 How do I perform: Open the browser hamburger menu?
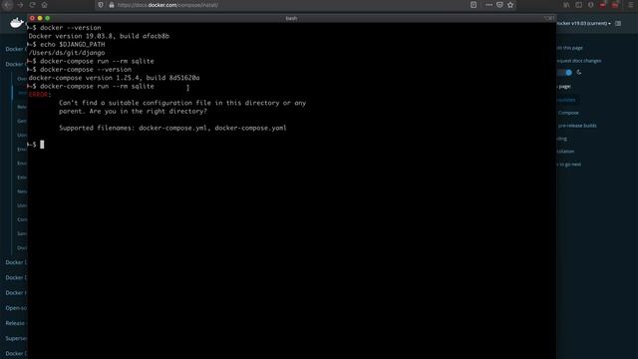tap(631, 5)
